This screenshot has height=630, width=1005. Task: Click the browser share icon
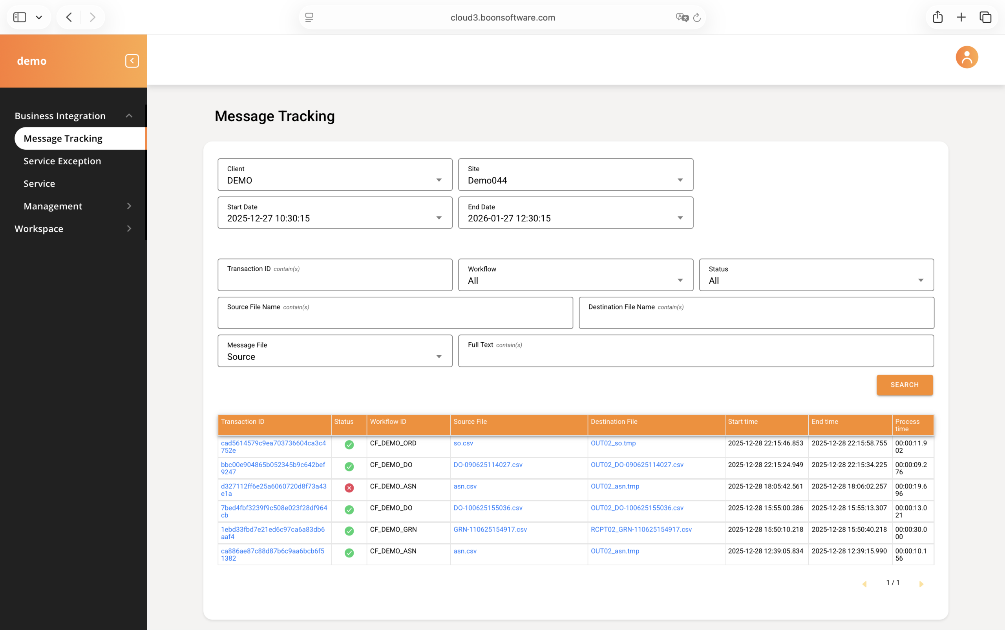pyautogui.click(x=937, y=17)
